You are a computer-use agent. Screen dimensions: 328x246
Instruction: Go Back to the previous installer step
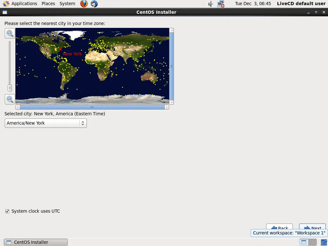(279, 227)
